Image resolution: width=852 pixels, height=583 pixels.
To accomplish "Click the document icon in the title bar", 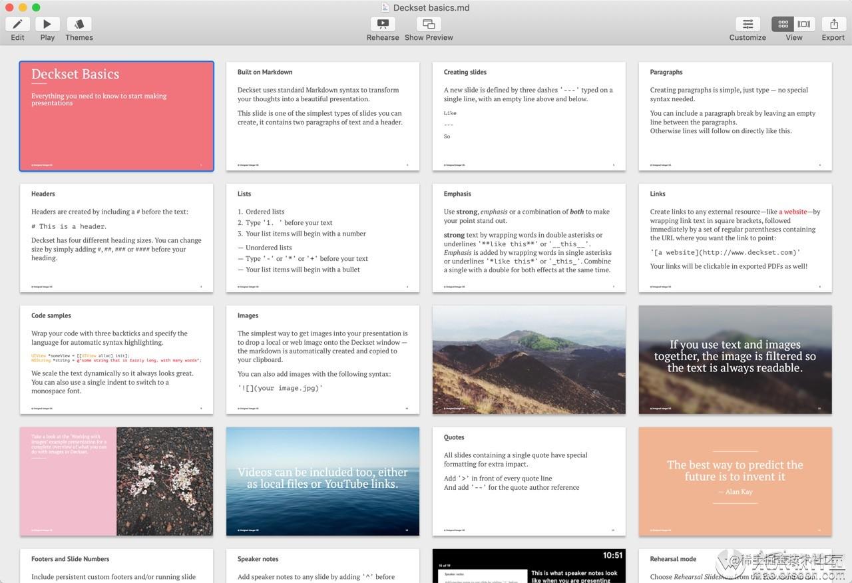I will tap(385, 7).
